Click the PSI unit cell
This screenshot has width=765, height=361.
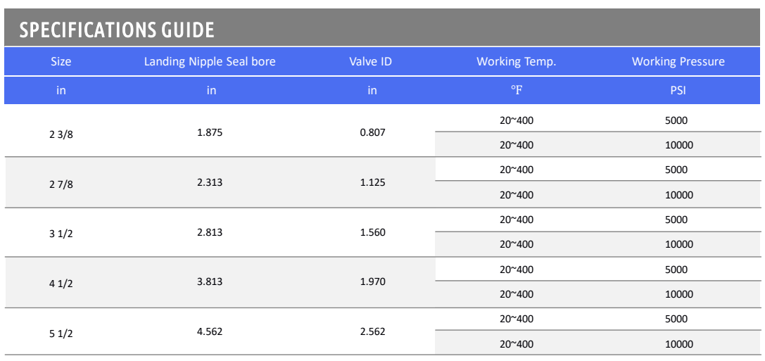tap(678, 90)
